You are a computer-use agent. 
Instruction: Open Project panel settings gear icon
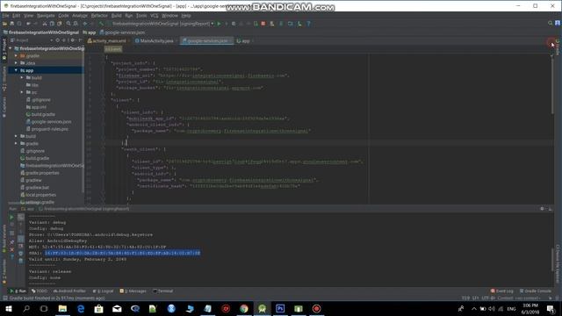pyautogui.click(x=73, y=40)
